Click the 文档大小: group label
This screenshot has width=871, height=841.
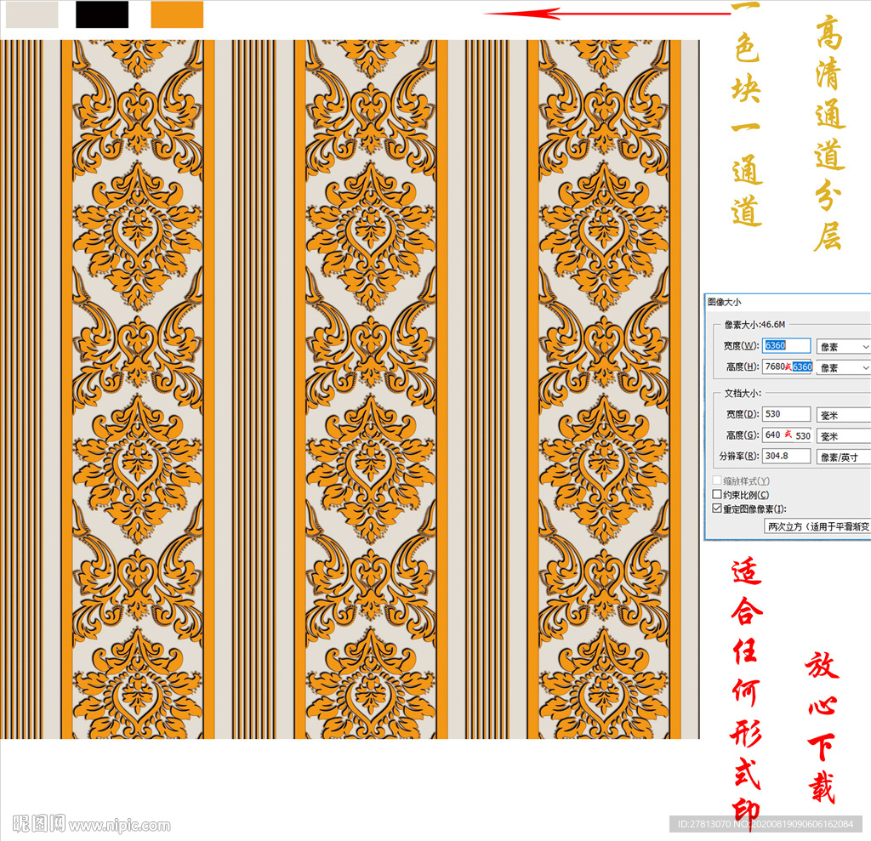743,393
